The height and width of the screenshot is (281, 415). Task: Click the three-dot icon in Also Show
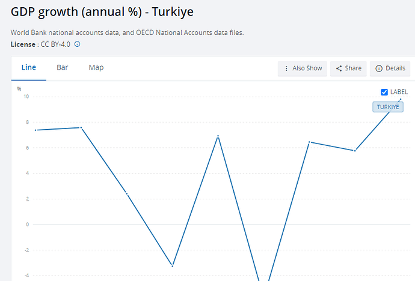click(x=286, y=68)
